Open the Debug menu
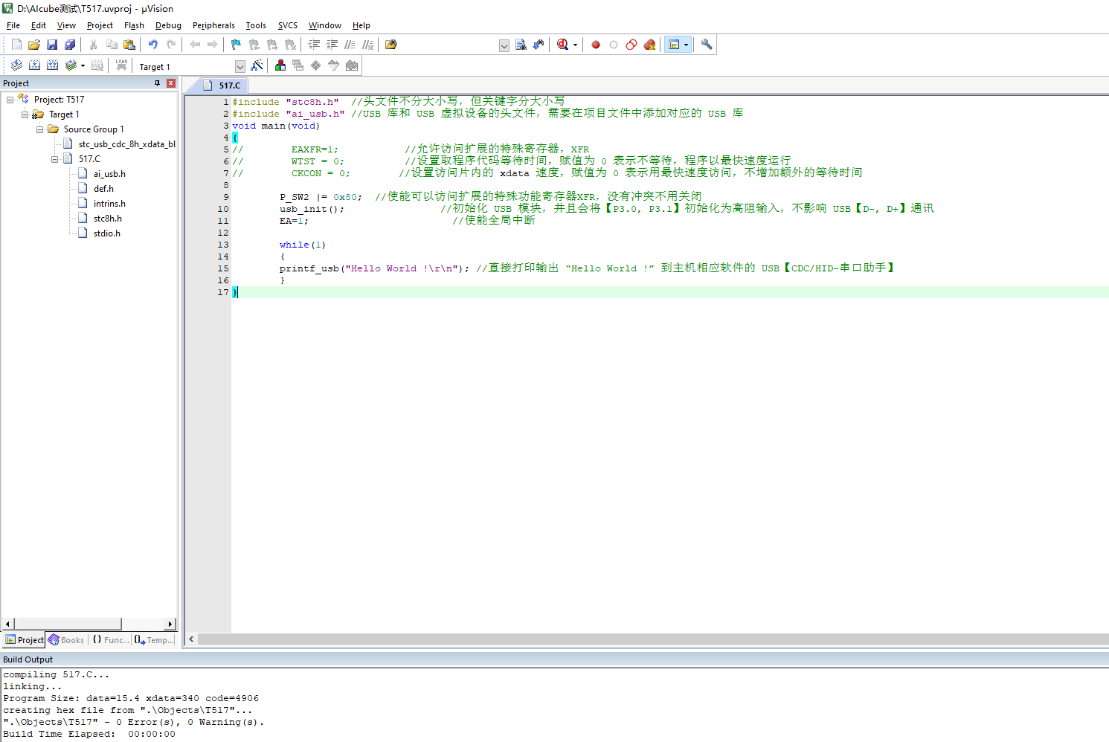The height and width of the screenshot is (742, 1109). point(168,25)
